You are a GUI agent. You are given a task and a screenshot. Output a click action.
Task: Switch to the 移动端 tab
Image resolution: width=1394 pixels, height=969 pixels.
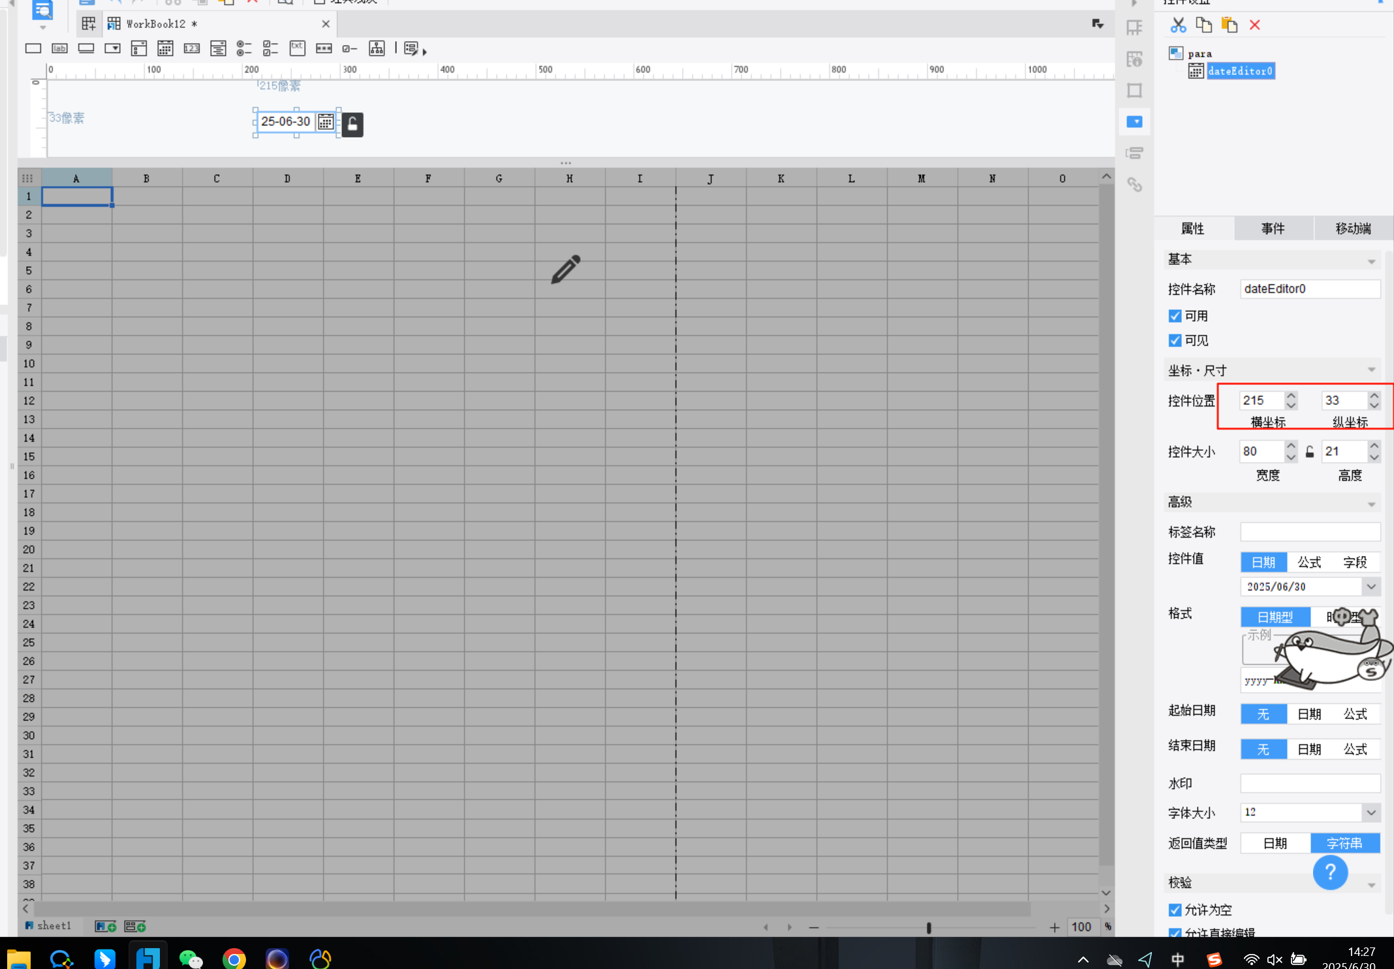1353,228
